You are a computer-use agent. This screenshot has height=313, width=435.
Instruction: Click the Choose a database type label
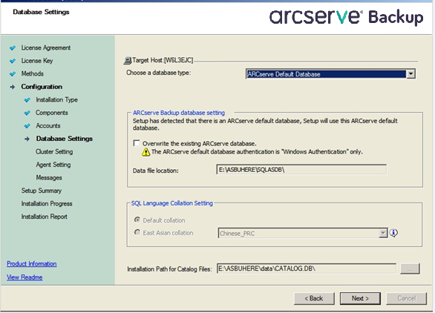tap(158, 73)
